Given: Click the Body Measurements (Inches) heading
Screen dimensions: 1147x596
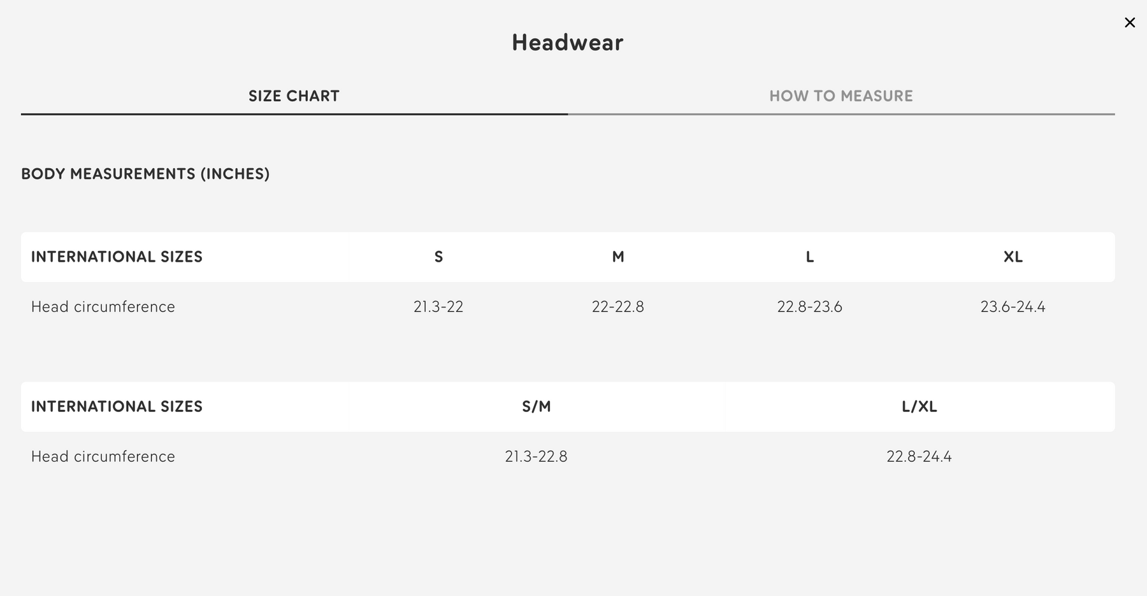Looking at the screenshot, I should click(145, 174).
